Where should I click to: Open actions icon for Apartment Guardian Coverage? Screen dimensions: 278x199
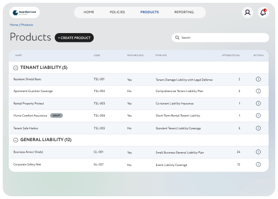(258, 91)
